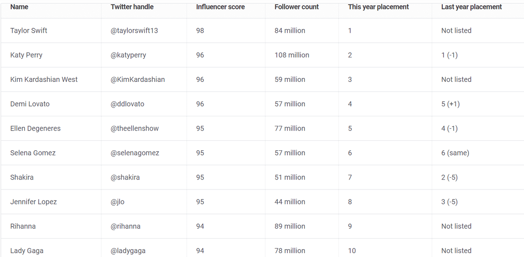Click the Taylor Swift name cell

pyautogui.click(x=29, y=30)
